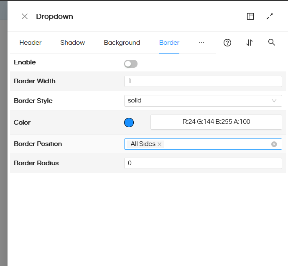Open the Background tab
This screenshot has width=288, height=266.
(x=122, y=43)
